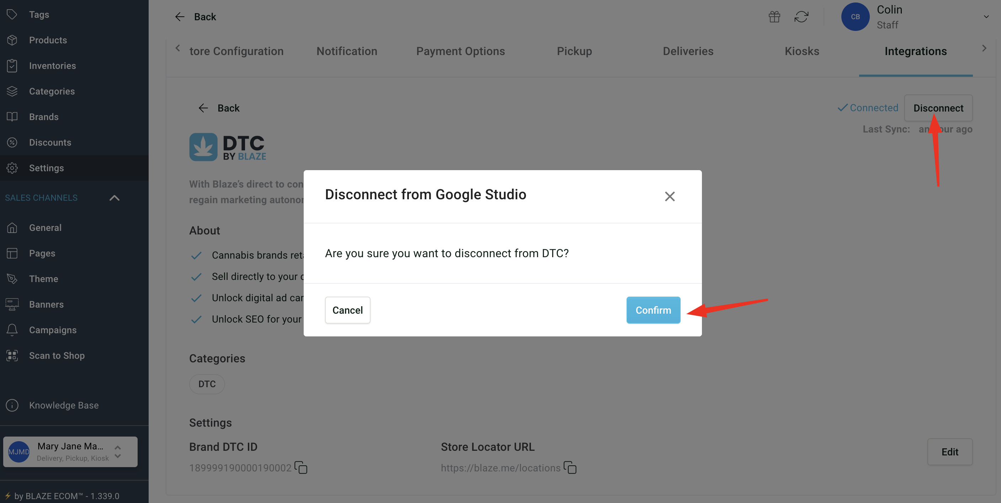Go Back from the top header
The height and width of the screenshot is (503, 1001).
pos(196,17)
